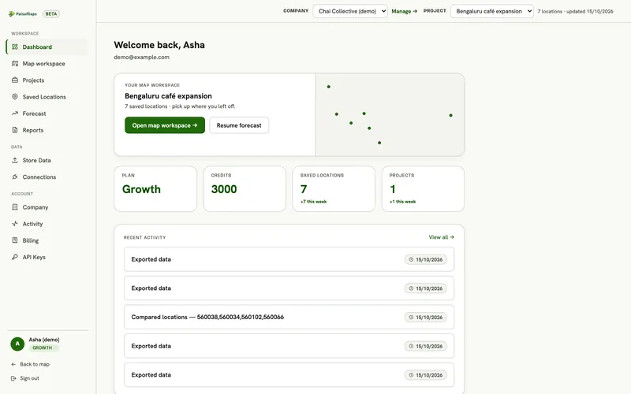Open the Activity account page
The width and height of the screenshot is (631, 394).
click(x=47, y=224)
